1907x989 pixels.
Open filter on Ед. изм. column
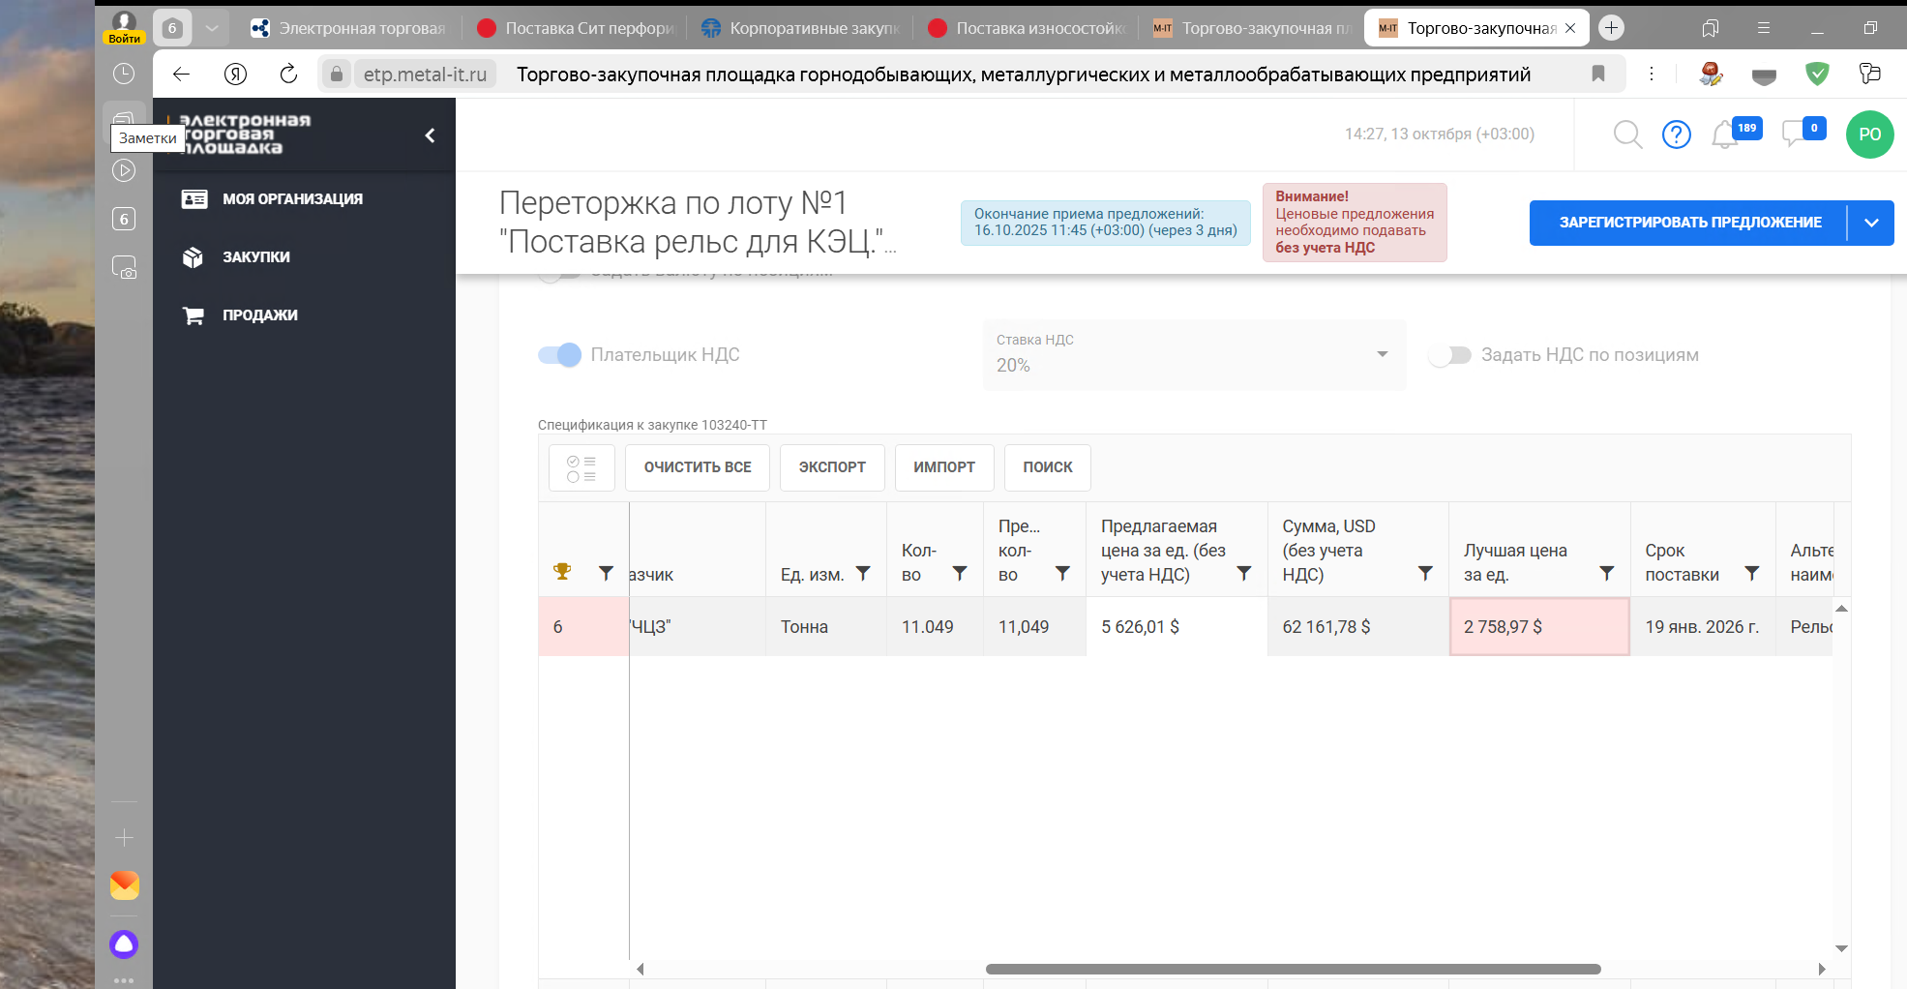pyautogui.click(x=863, y=573)
